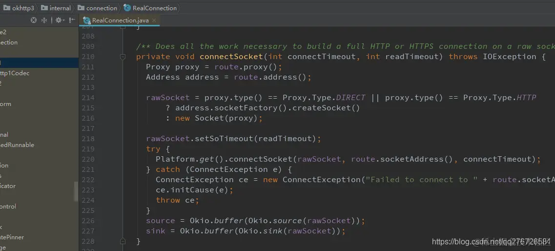Open the okhttp3 breadcrumb folder
The width and height of the screenshot is (555, 251).
[19, 8]
